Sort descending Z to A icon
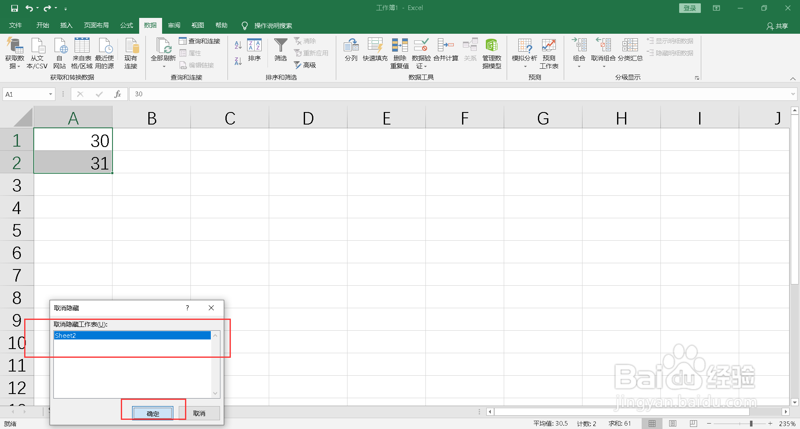The image size is (800, 429). pyautogui.click(x=238, y=61)
